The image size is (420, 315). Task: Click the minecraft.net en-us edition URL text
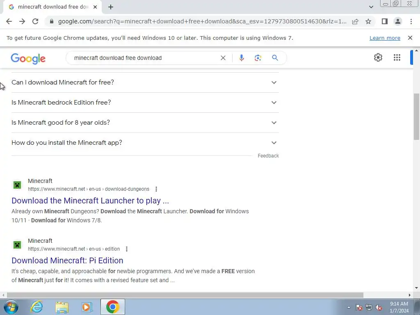point(74,249)
